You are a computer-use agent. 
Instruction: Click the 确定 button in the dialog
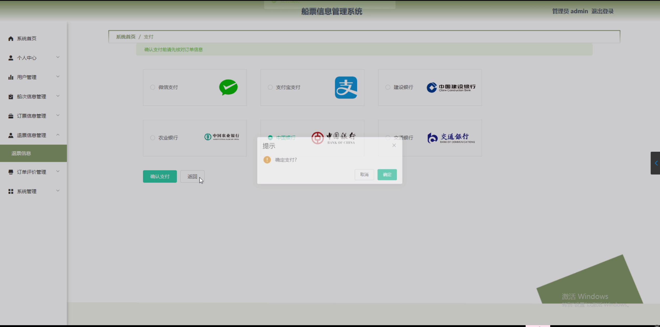pyautogui.click(x=387, y=175)
